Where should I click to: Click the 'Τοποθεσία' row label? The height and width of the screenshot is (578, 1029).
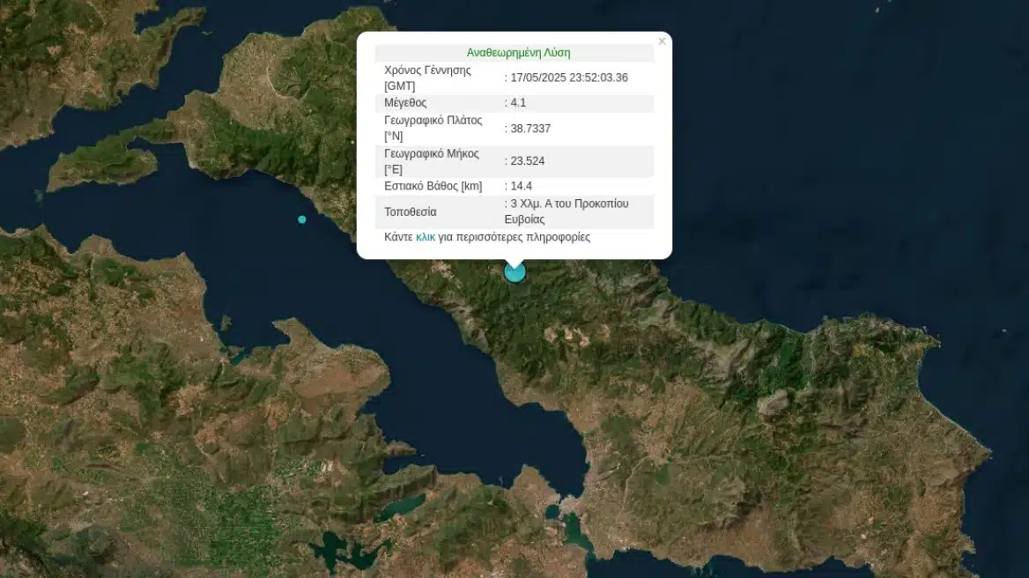click(411, 212)
